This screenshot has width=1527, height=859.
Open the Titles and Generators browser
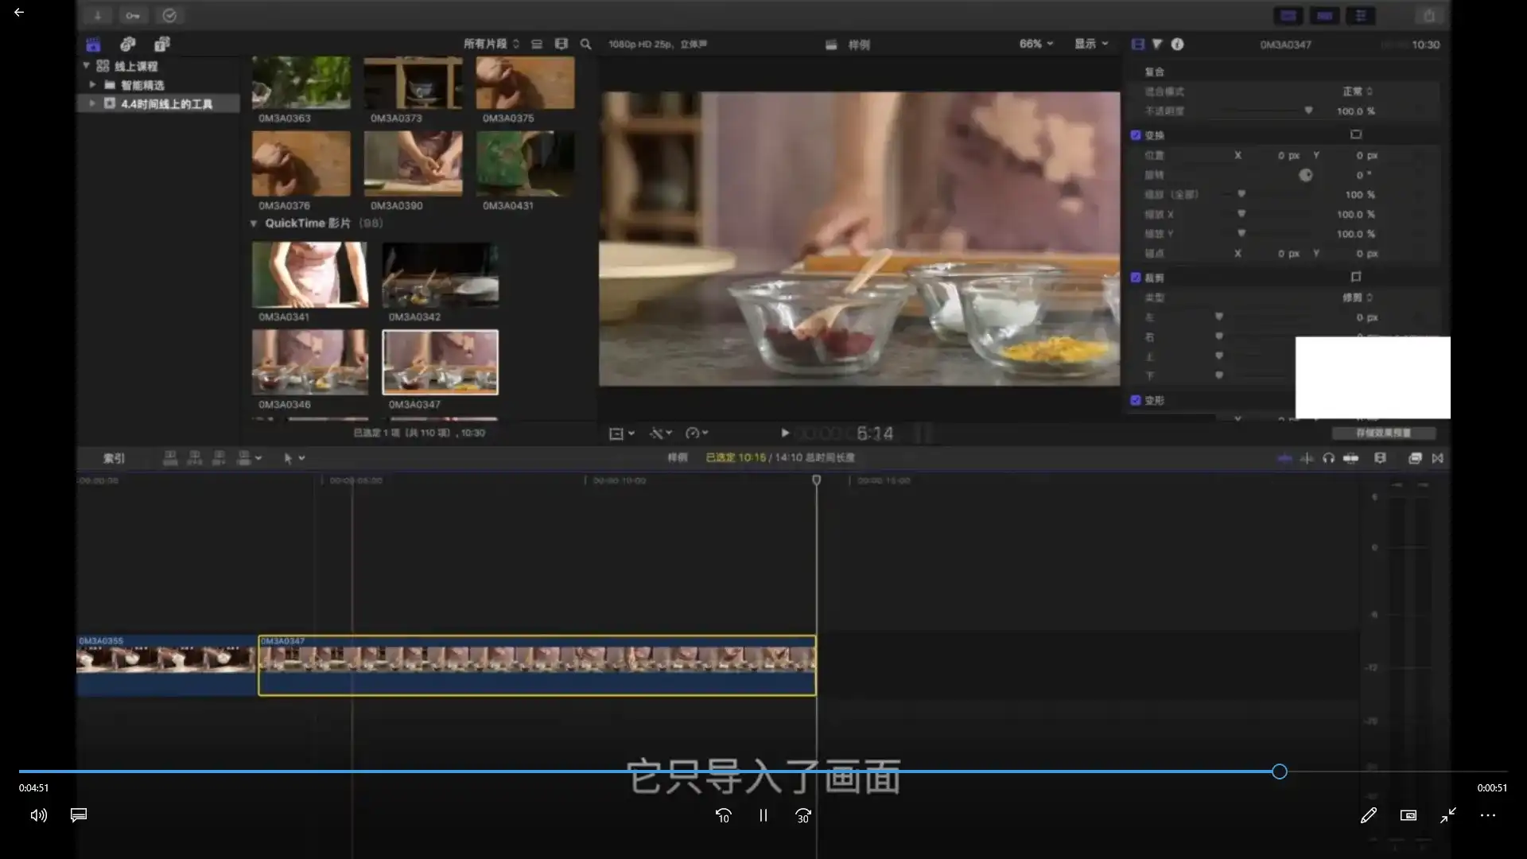tap(162, 45)
